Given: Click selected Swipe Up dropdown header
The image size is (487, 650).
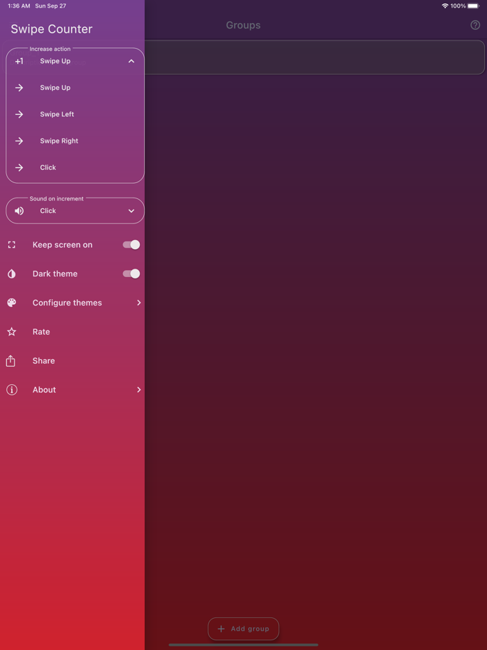Looking at the screenshot, I should [75, 61].
